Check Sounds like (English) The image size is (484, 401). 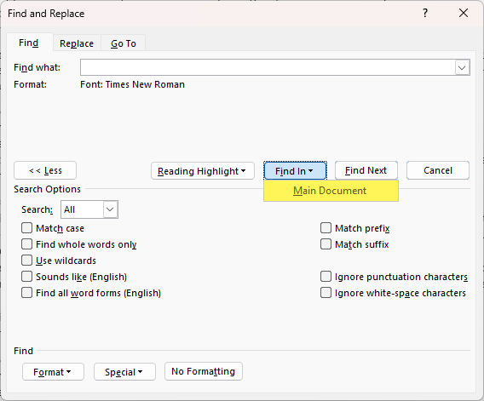pyautogui.click(x=27, y=277)
